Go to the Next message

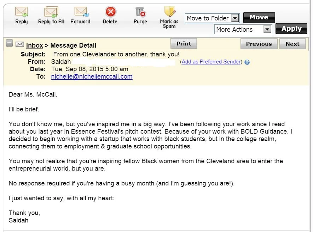point(292,44)
